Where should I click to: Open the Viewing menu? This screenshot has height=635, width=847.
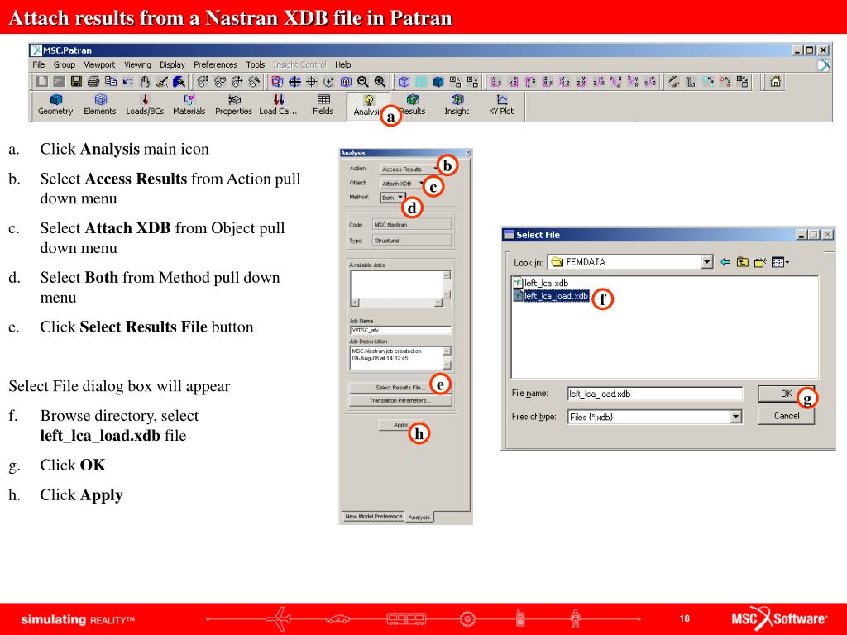point(138,64)
